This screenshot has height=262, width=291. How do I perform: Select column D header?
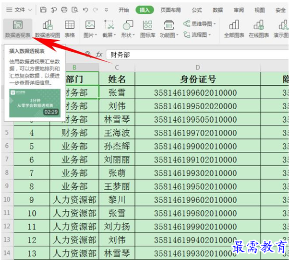(x=198, y=68)
